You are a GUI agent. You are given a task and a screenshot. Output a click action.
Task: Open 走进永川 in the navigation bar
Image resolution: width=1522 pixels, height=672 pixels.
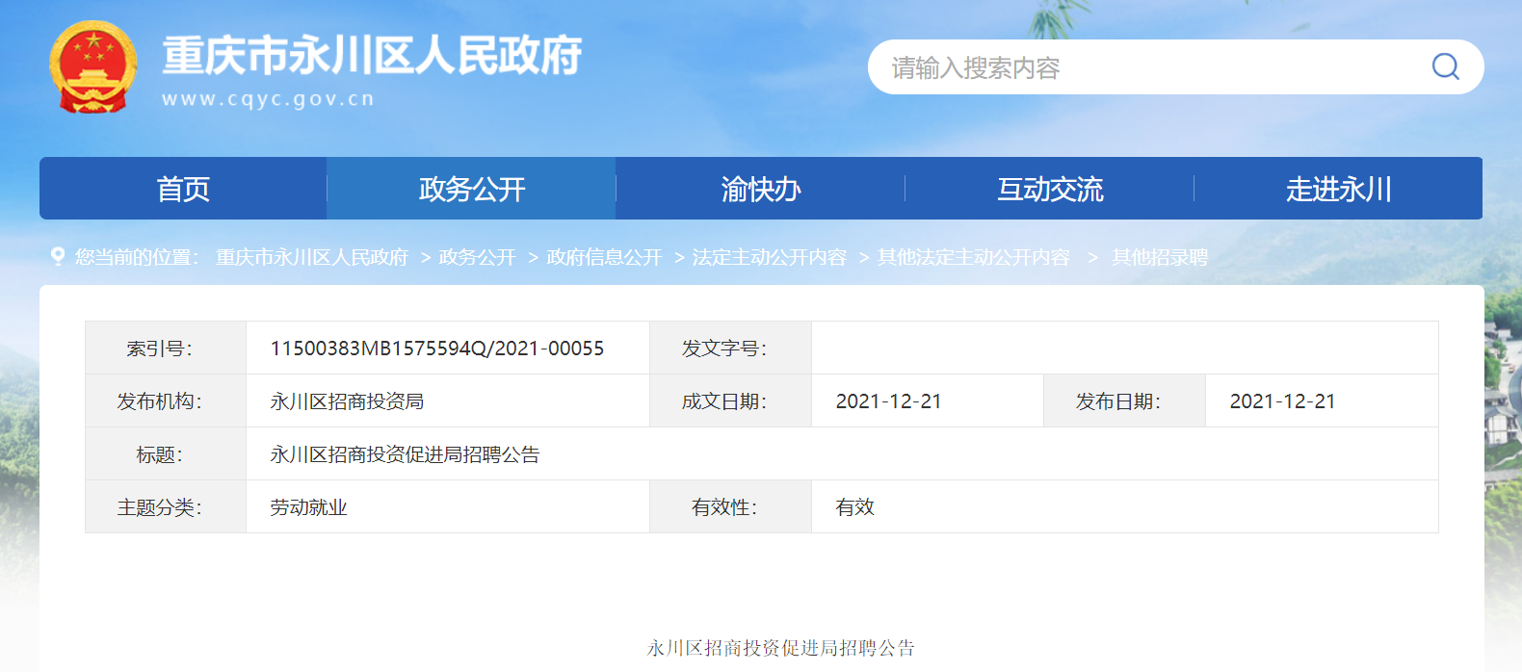(x=1338, y=189)
